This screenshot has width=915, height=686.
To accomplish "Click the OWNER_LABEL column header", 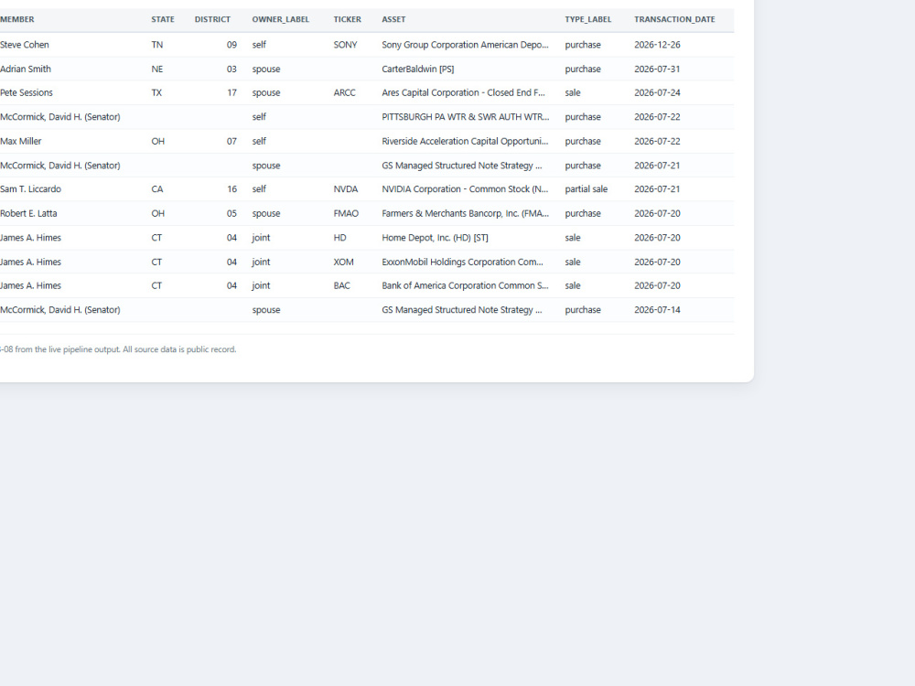I will (x=281, y=19).
